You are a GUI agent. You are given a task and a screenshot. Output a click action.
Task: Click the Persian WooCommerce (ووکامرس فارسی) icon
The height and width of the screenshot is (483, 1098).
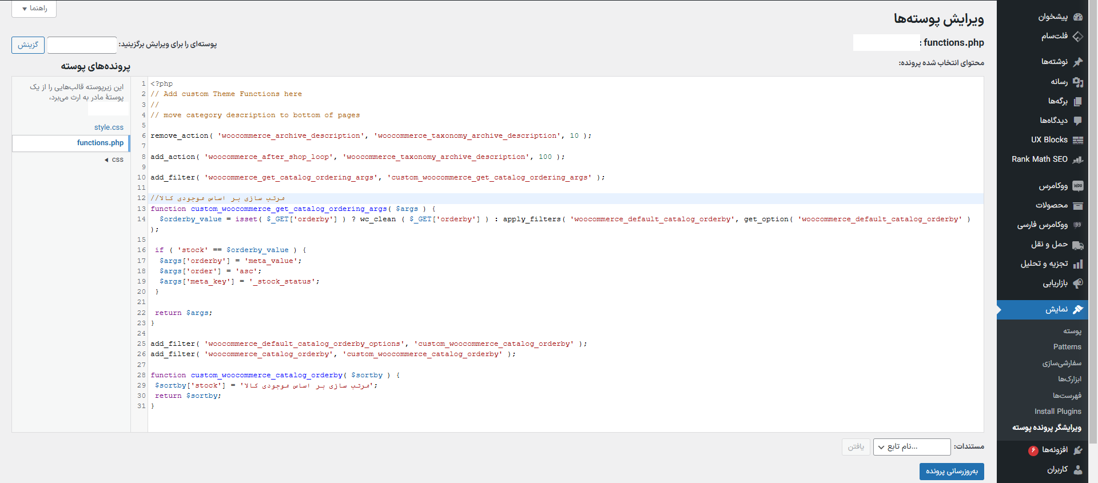coord(1078,225)
